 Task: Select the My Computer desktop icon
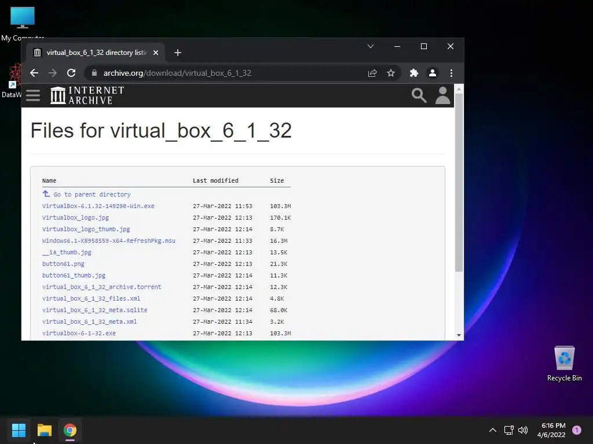23,23
